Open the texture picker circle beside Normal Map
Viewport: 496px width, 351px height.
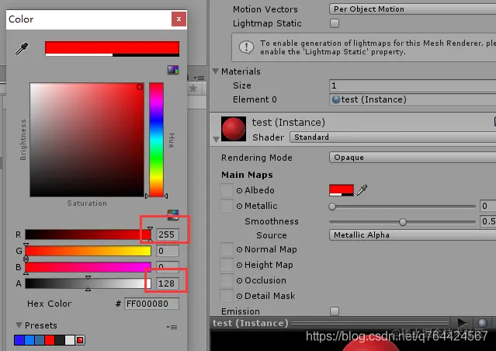click(x=239, y=250)
